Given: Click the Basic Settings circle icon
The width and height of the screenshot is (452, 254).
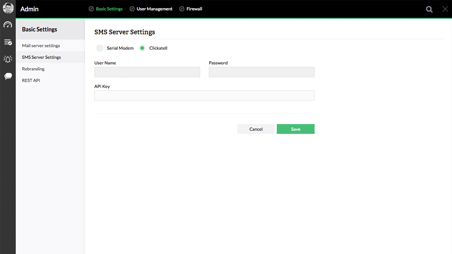Looking at the screenshot, I should click(x=91, y=9).
